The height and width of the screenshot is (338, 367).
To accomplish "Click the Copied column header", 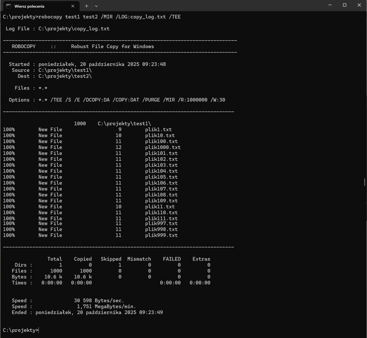I will (x=82, y=259).
